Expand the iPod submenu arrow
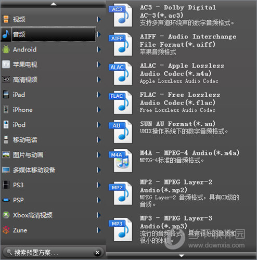 (x=99, y=125)
